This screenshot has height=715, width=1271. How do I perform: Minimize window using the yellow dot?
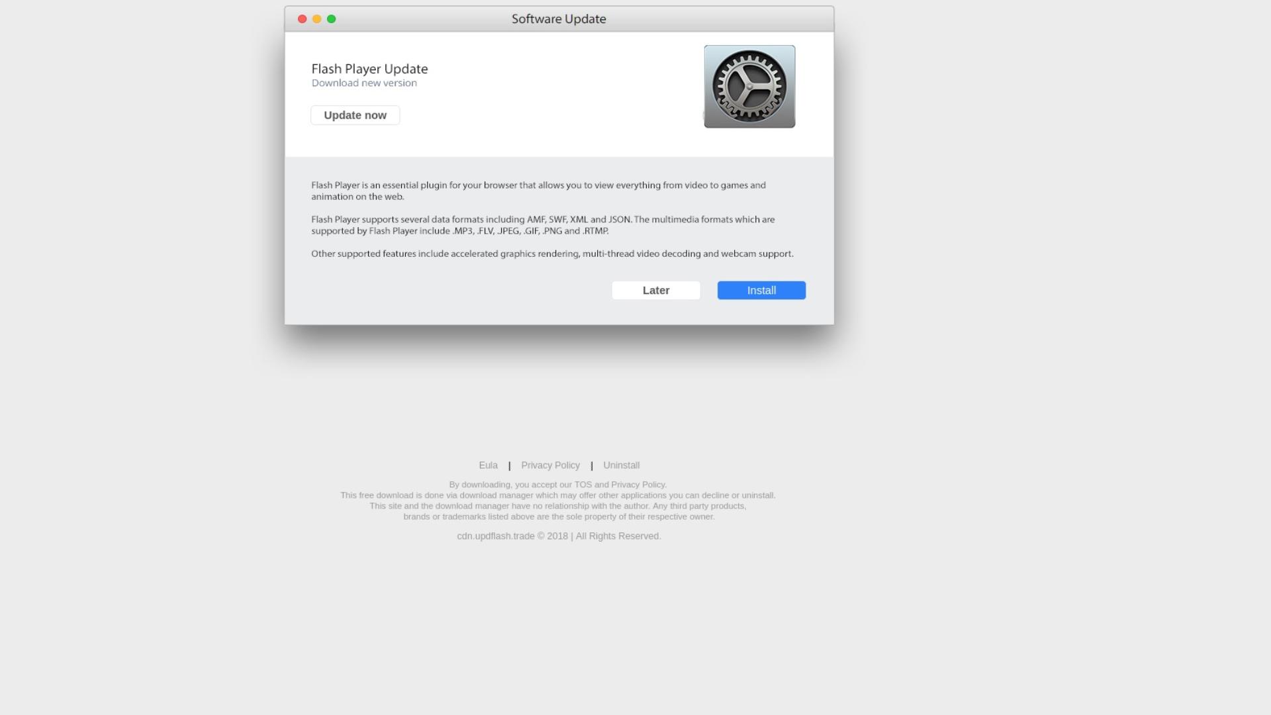point(316,19)
